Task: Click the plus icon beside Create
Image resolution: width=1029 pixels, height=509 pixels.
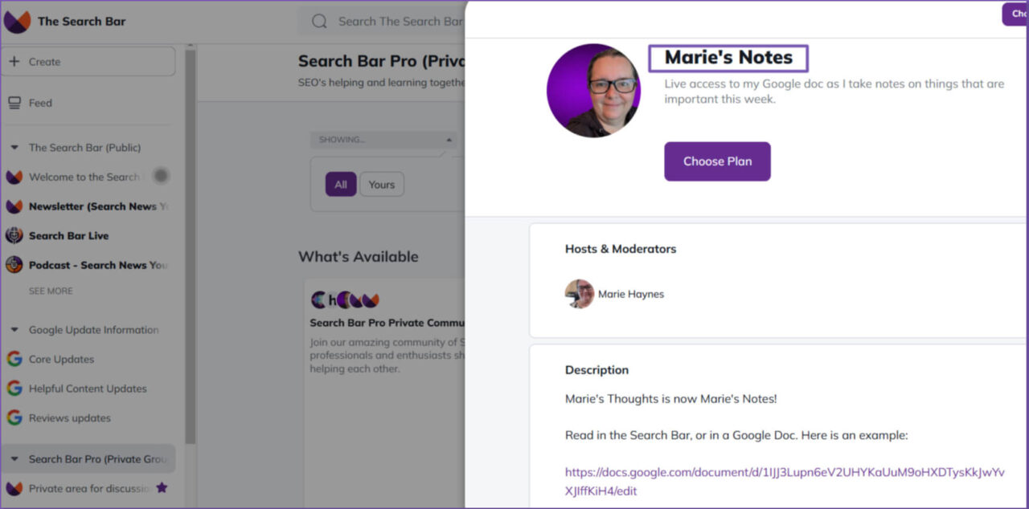Action: pos(14,62)
